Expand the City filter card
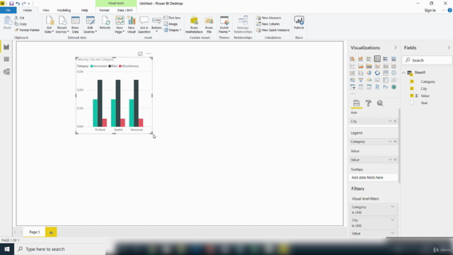Image resolution: width=453 pixels, height=255 pixels. tap(393, 220)
